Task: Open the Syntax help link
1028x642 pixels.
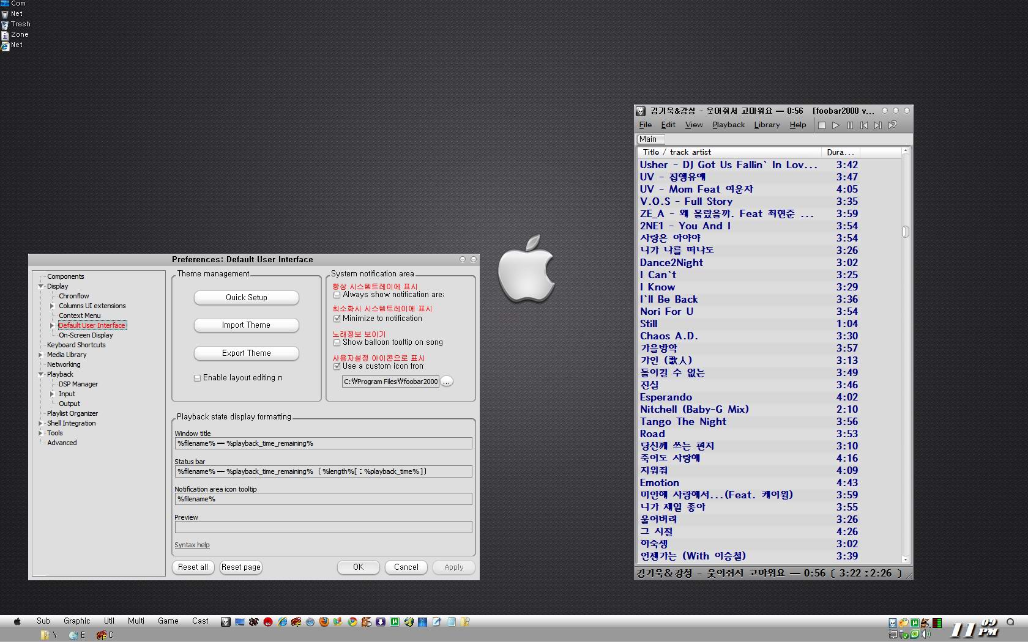Action: (x=192, y=545)
